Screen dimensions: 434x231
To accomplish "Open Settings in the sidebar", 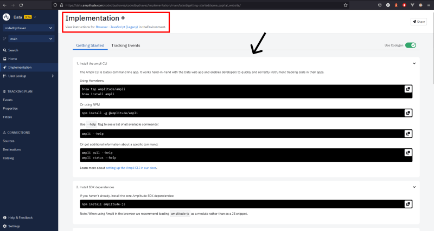I will (x=14, y=226).
